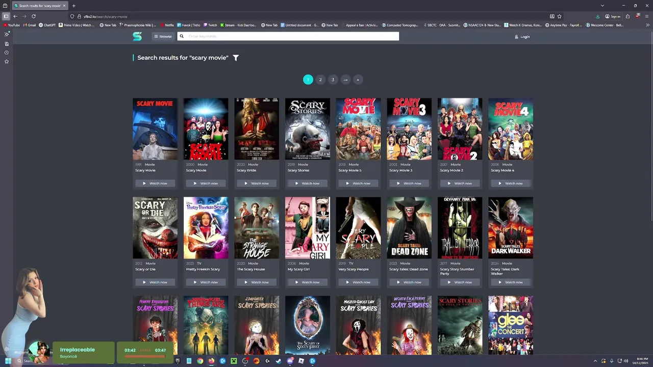
Task: Open sidebar bookmarks star icon
Action: pos(7,62)
